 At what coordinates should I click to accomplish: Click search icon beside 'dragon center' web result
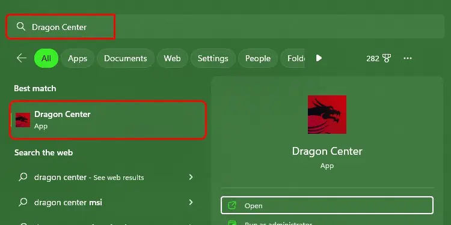coord(23,177)
